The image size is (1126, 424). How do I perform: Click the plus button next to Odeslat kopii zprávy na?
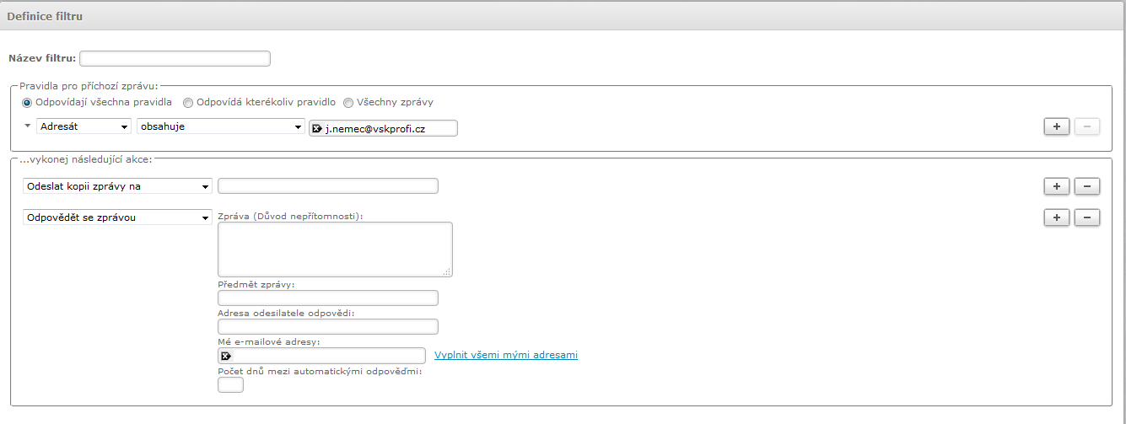point(1057,186)
